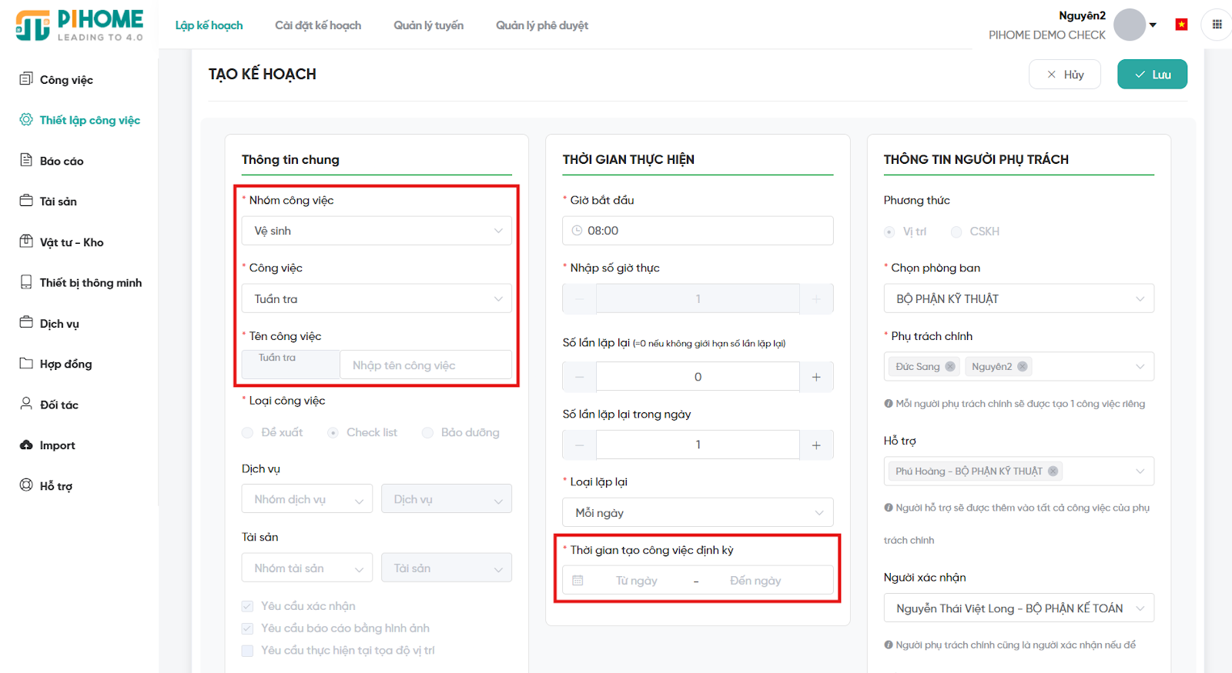Click the Hủy cancel button
The width and height of the screenshot is (1232, 673).
point(1065,75)
